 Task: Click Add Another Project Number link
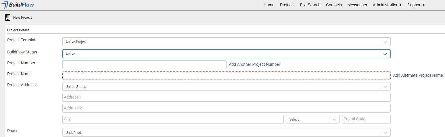254,64
